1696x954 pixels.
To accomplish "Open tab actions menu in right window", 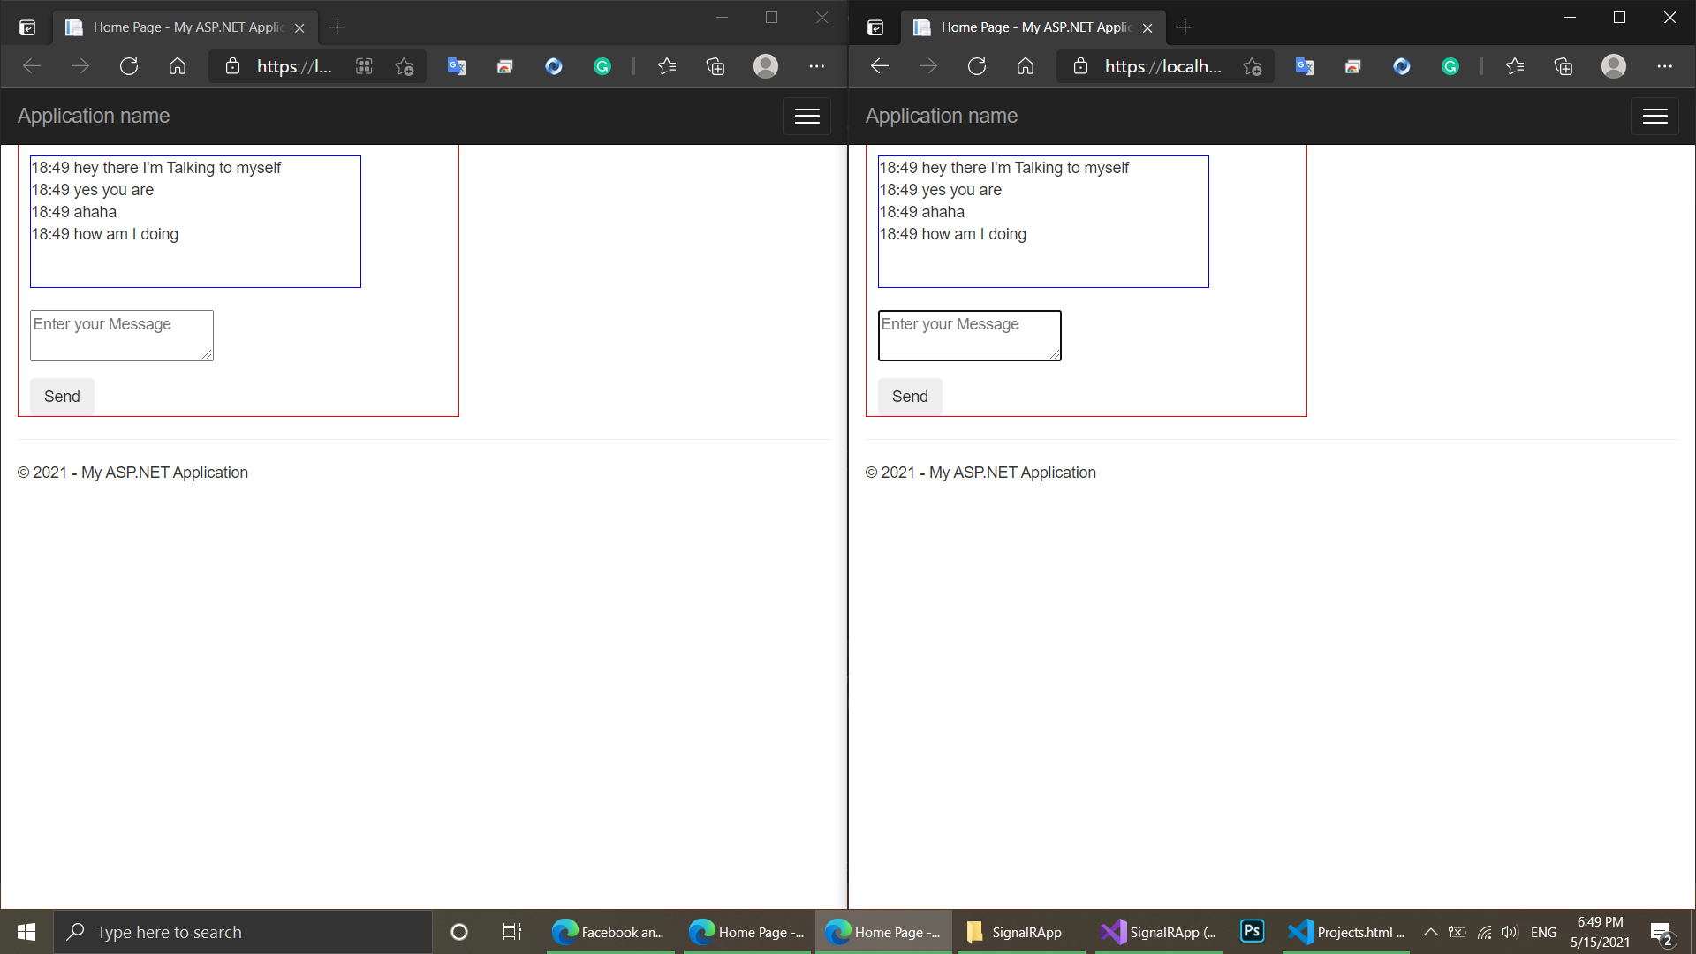I will pyautogui.click(x=875, y=27).
